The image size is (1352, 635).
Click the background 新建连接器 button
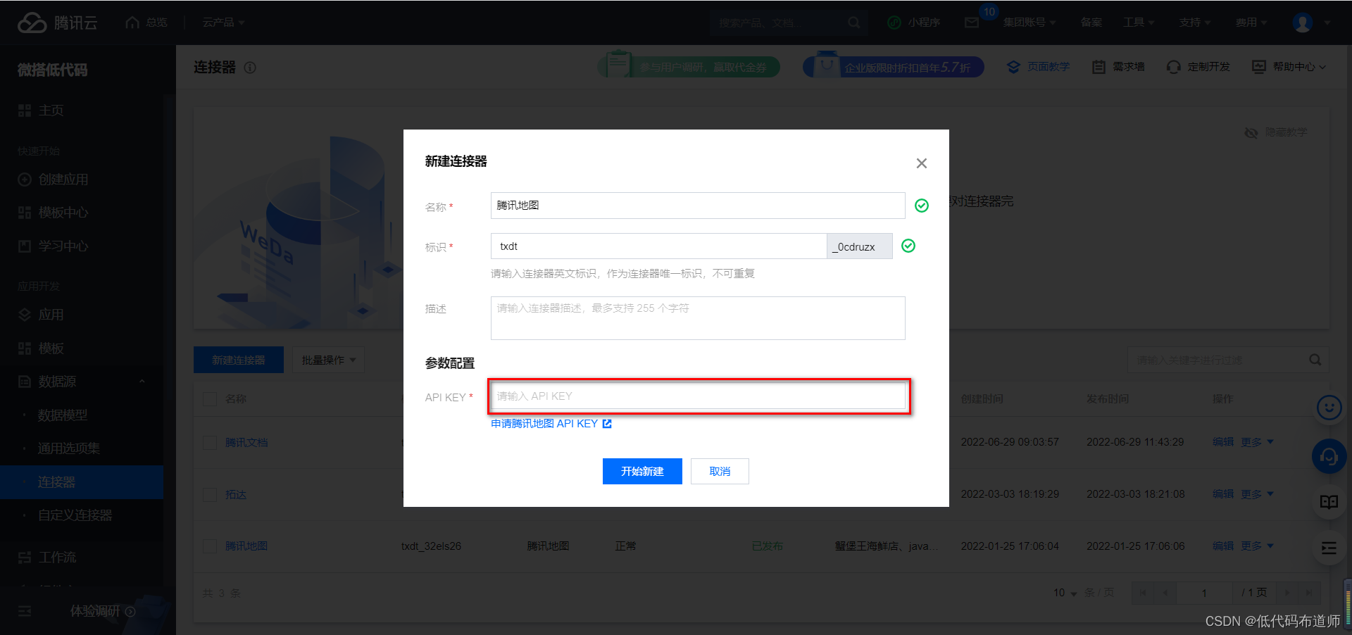[x=239, y=360]
